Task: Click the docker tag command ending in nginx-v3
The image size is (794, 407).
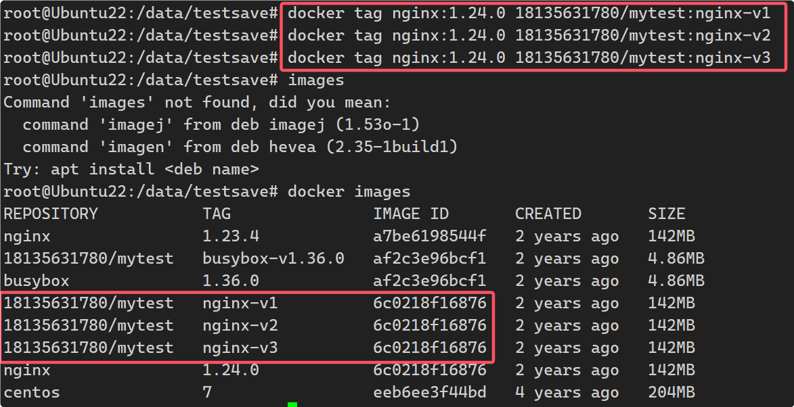Action: pyautogui.click(x=529, y=57)
